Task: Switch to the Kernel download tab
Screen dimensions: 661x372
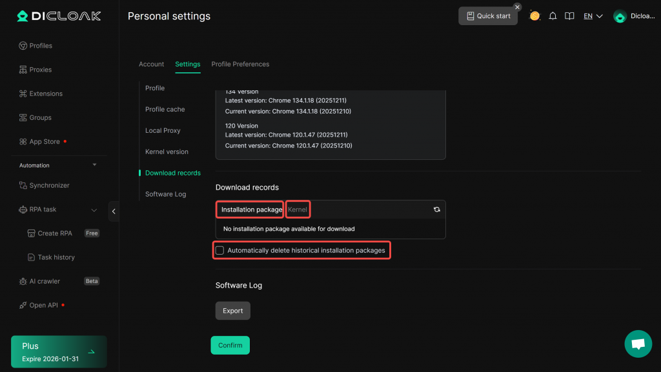Action: point(298,210)
